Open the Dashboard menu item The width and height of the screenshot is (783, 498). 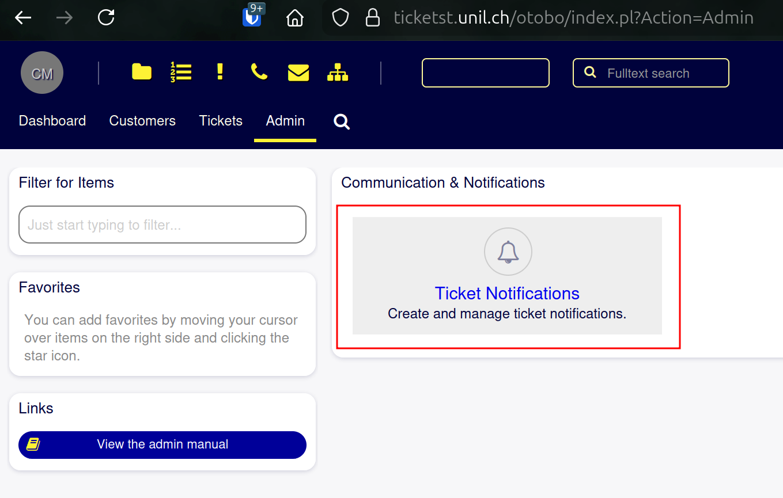click(52, 121)
